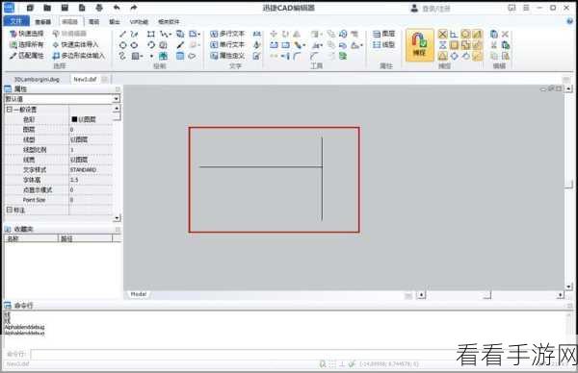Click the login/register user icon
Image resolution: width=578 pixels, height=373 pixels.
coord(414,8)
